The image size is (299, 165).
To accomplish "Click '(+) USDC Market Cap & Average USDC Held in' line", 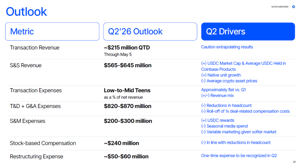I will click(244, 63).
